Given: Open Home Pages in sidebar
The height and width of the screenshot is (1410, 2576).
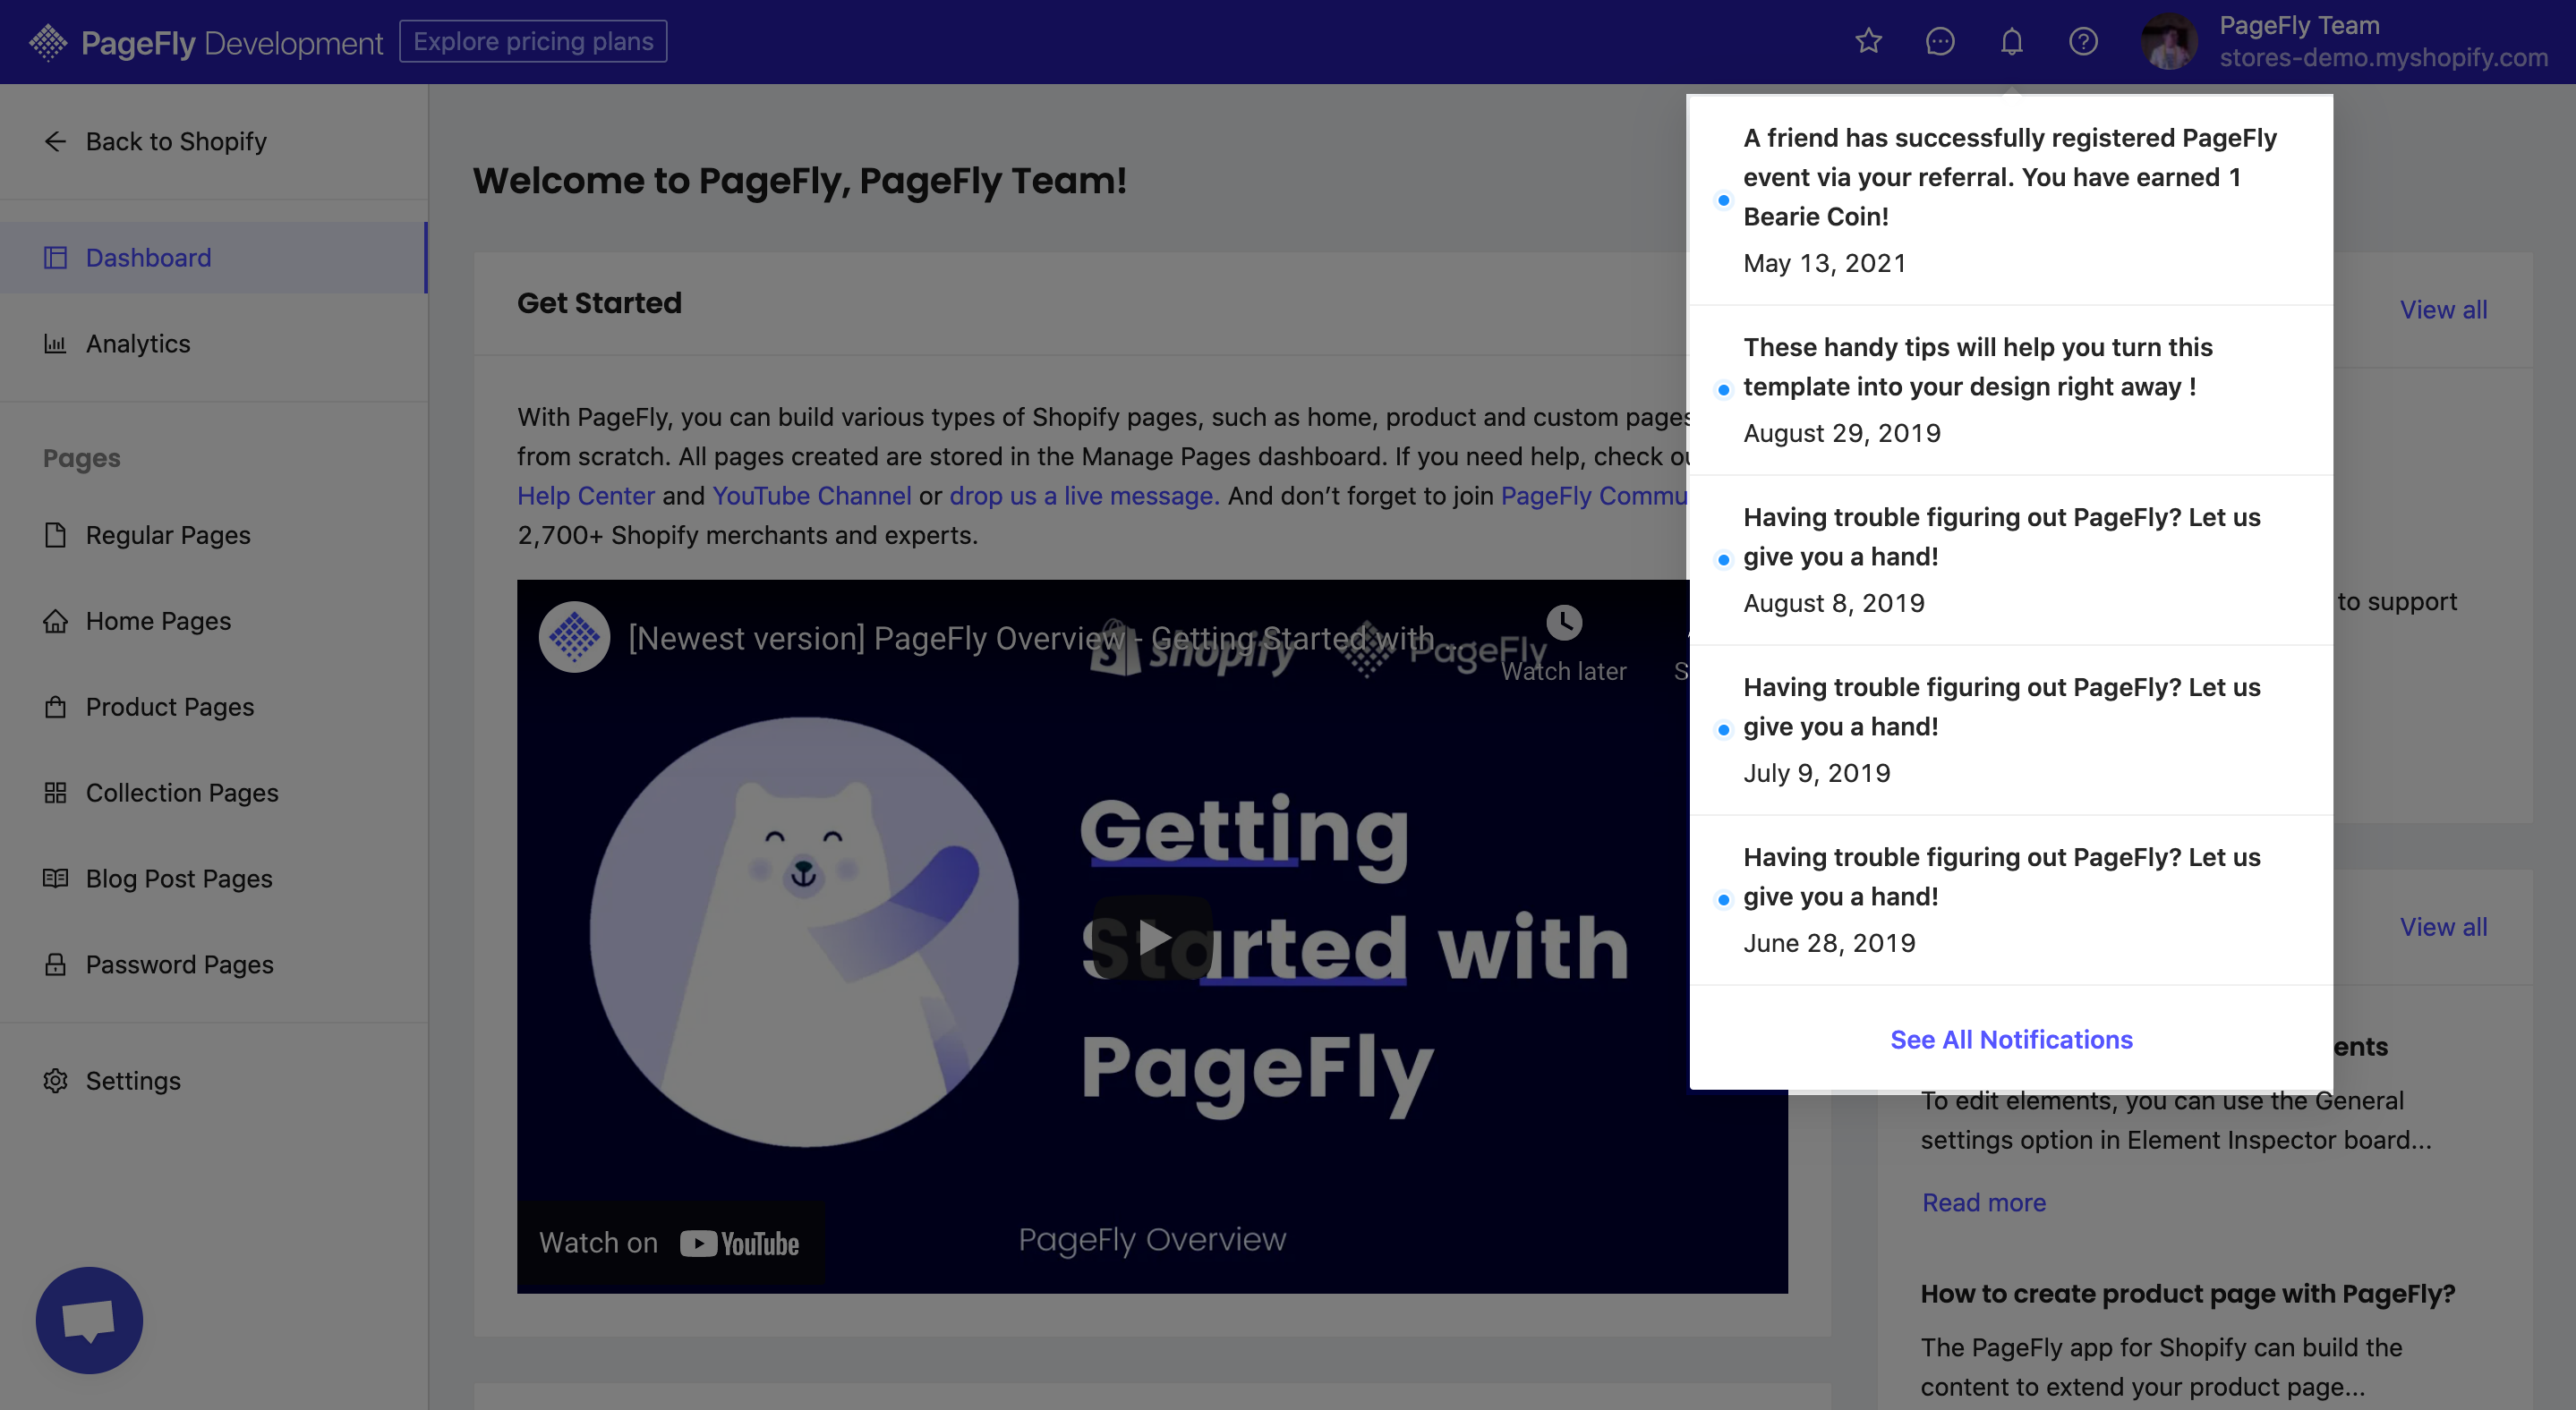Looking at the screenshot, I should 214,621.
